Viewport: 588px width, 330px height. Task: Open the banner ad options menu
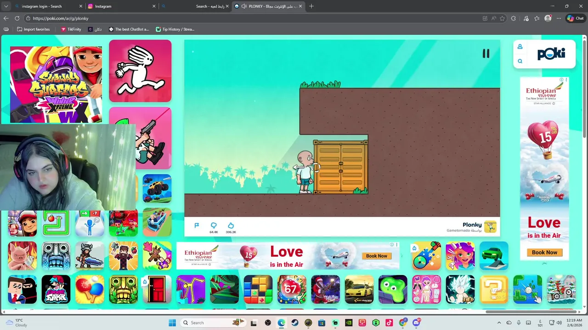397,245
